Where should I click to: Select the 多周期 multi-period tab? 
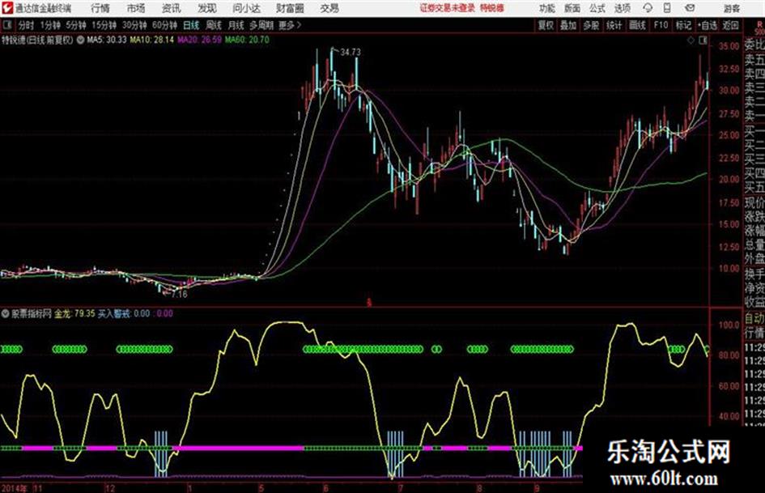tap(261, 25)
